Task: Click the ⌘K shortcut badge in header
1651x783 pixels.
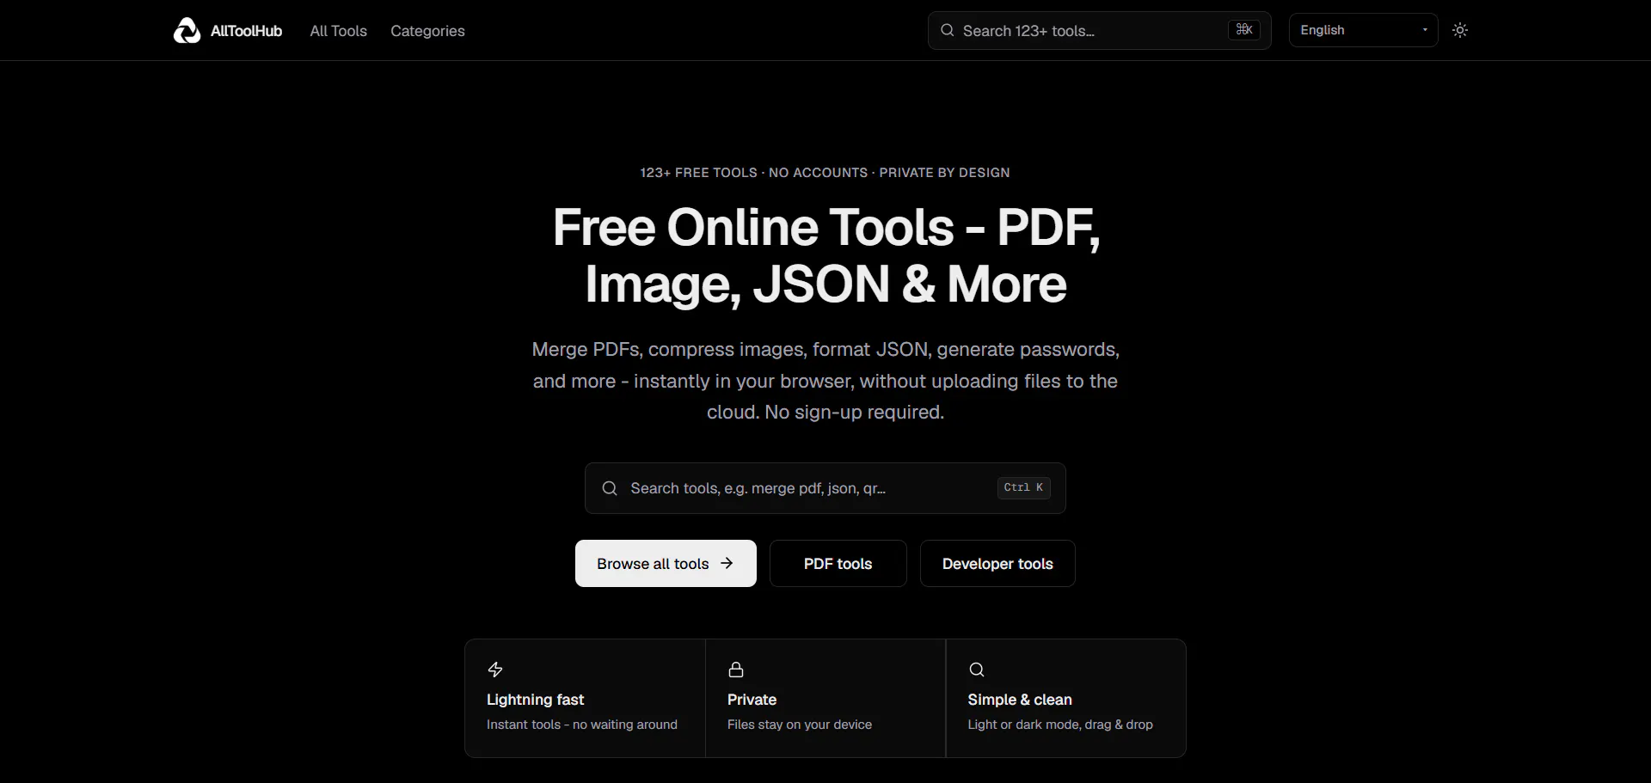Action: tap(1243, 30)
